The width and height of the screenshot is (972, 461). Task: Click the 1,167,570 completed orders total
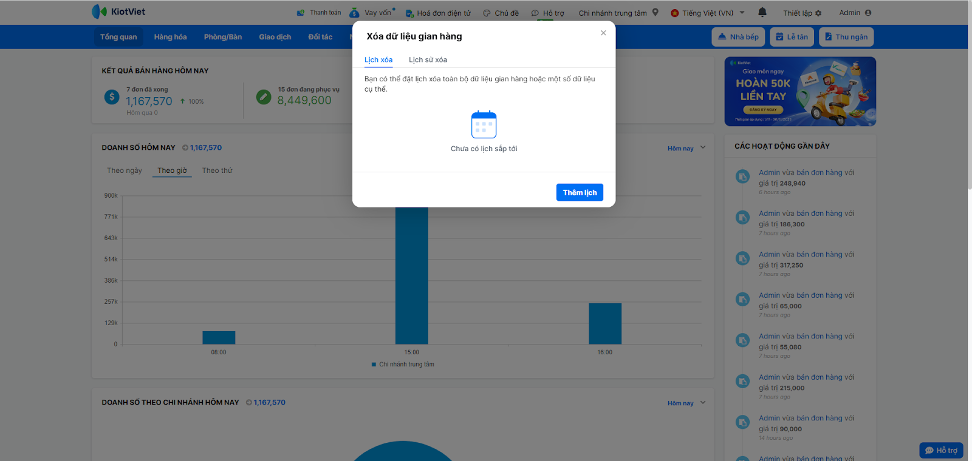point(149,101)
